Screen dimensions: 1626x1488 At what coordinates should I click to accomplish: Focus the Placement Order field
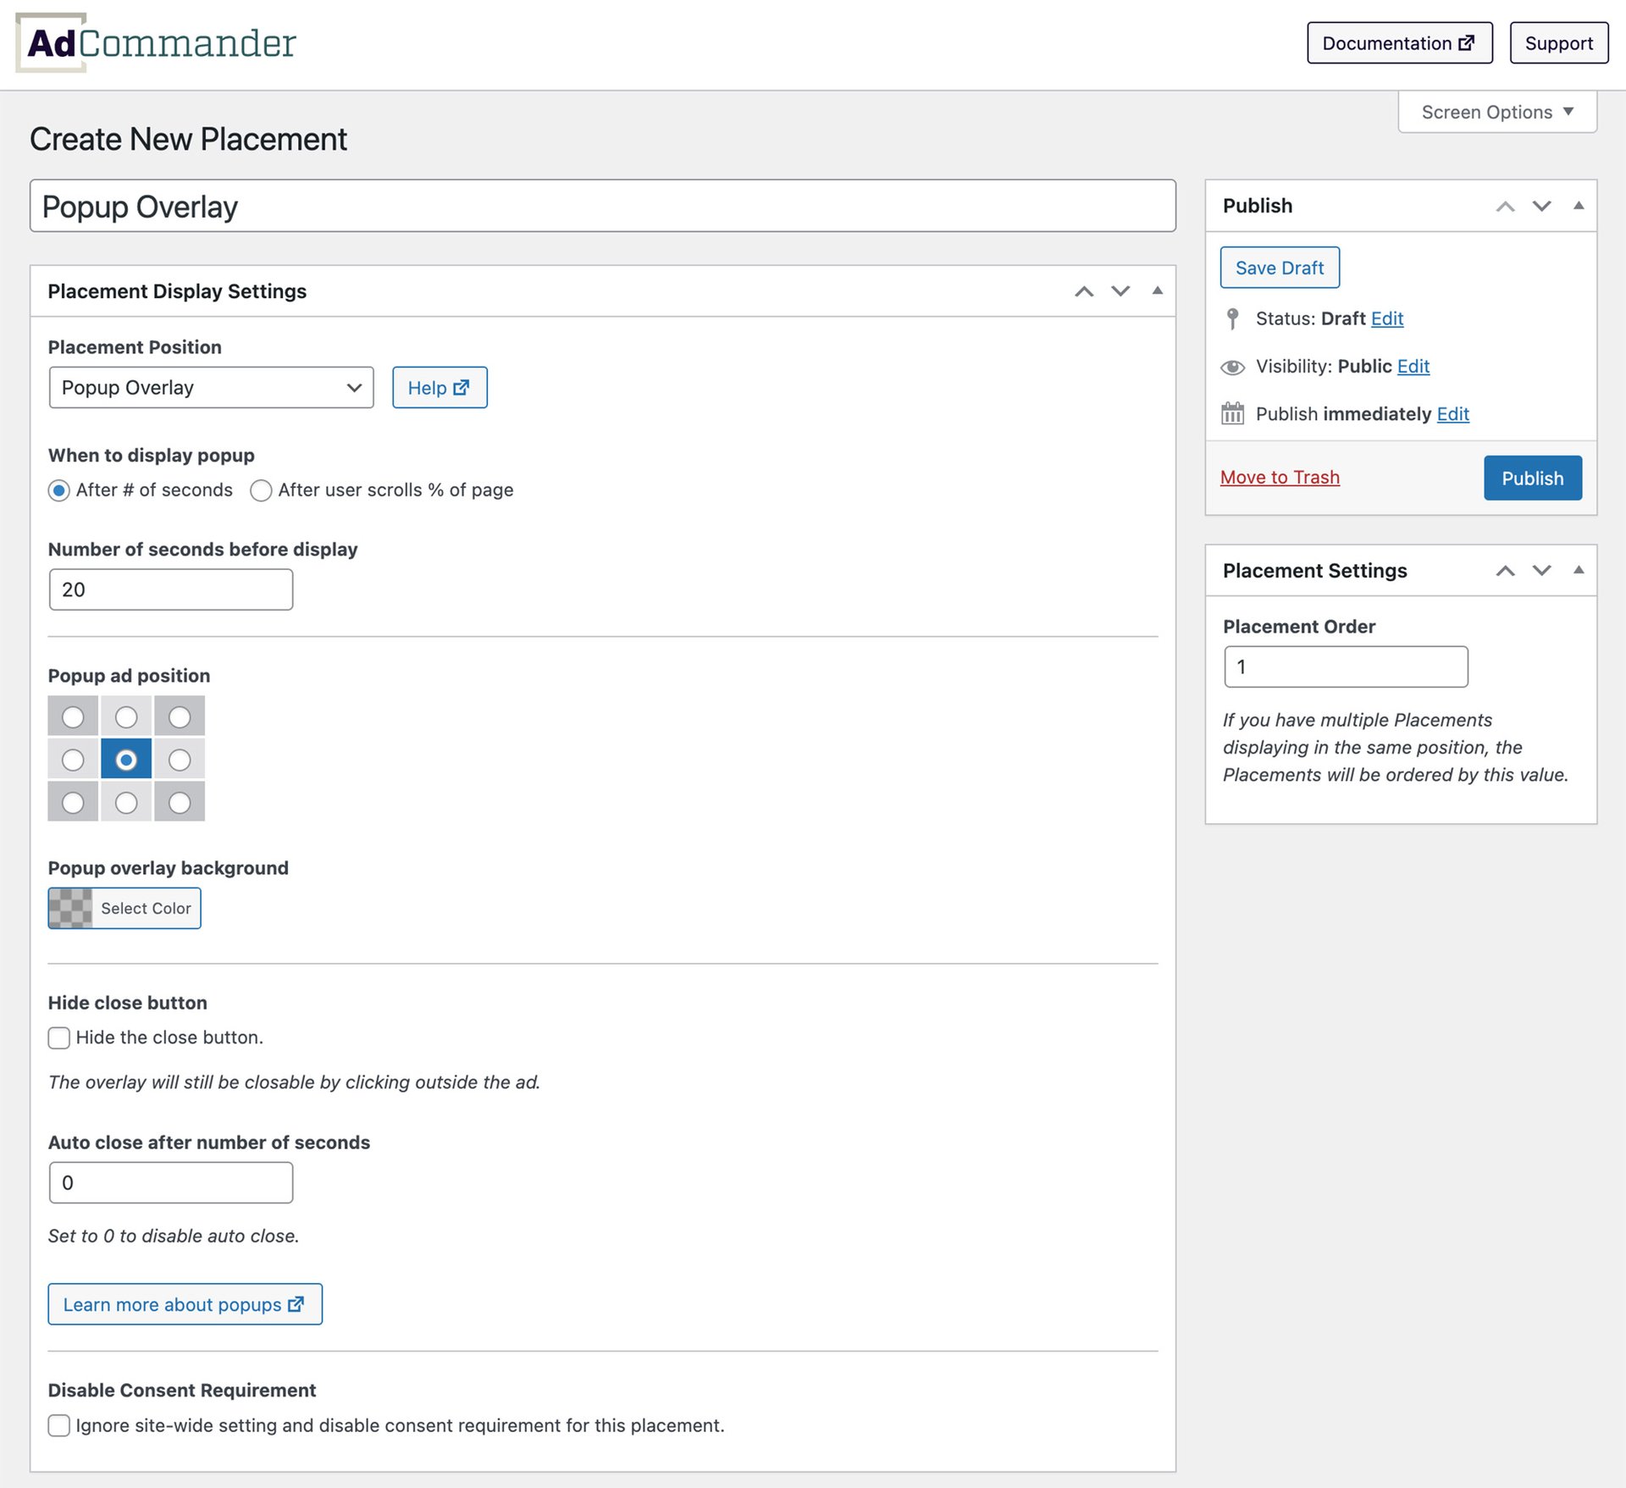(1346, 667)
